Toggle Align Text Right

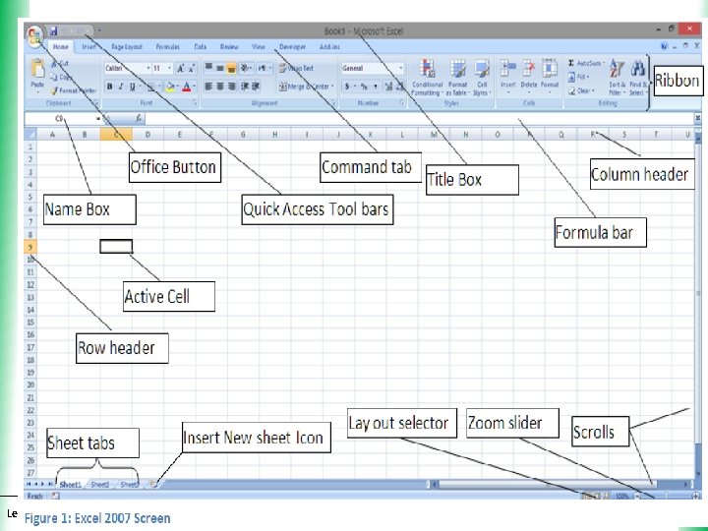(x=231, y=86)
